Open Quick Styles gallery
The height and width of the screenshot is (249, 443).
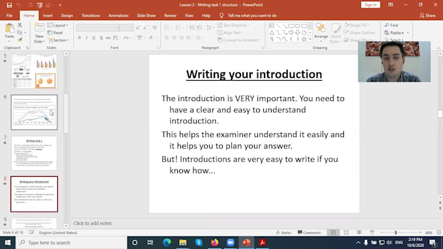(x=336, y=33)
